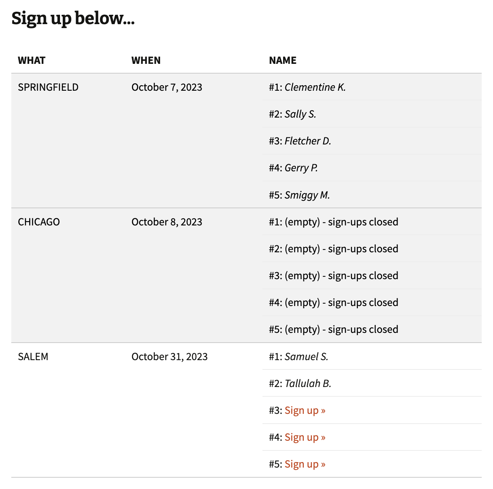Click the Sign up link for Salem slot #4
The width and height of the screenshot is (493, 489).
305,437
